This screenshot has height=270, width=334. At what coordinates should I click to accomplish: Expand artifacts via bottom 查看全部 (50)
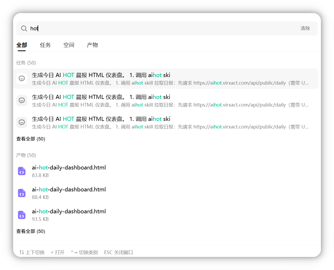(x=31, y=231)
